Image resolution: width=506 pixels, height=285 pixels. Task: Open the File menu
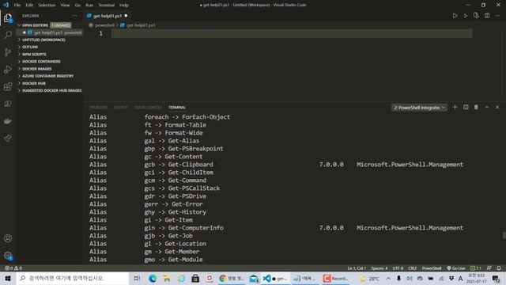pos(17,6)
